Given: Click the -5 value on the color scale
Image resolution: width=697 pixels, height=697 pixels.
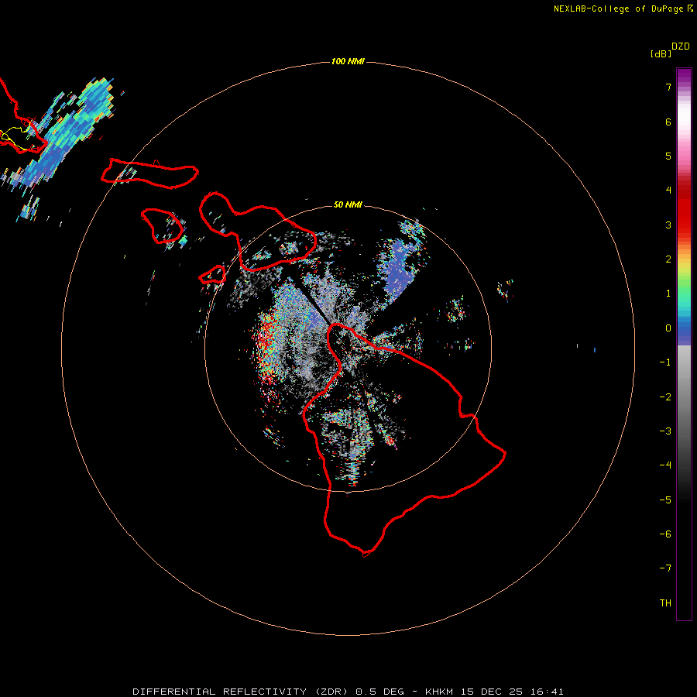Looking at the screenshot, I should [665, 500].
